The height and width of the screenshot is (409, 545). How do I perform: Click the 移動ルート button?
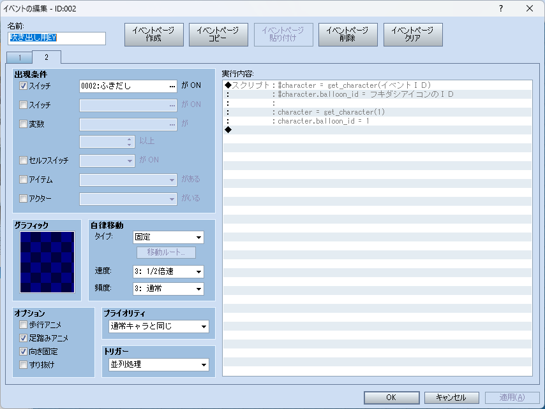[166, 252]
